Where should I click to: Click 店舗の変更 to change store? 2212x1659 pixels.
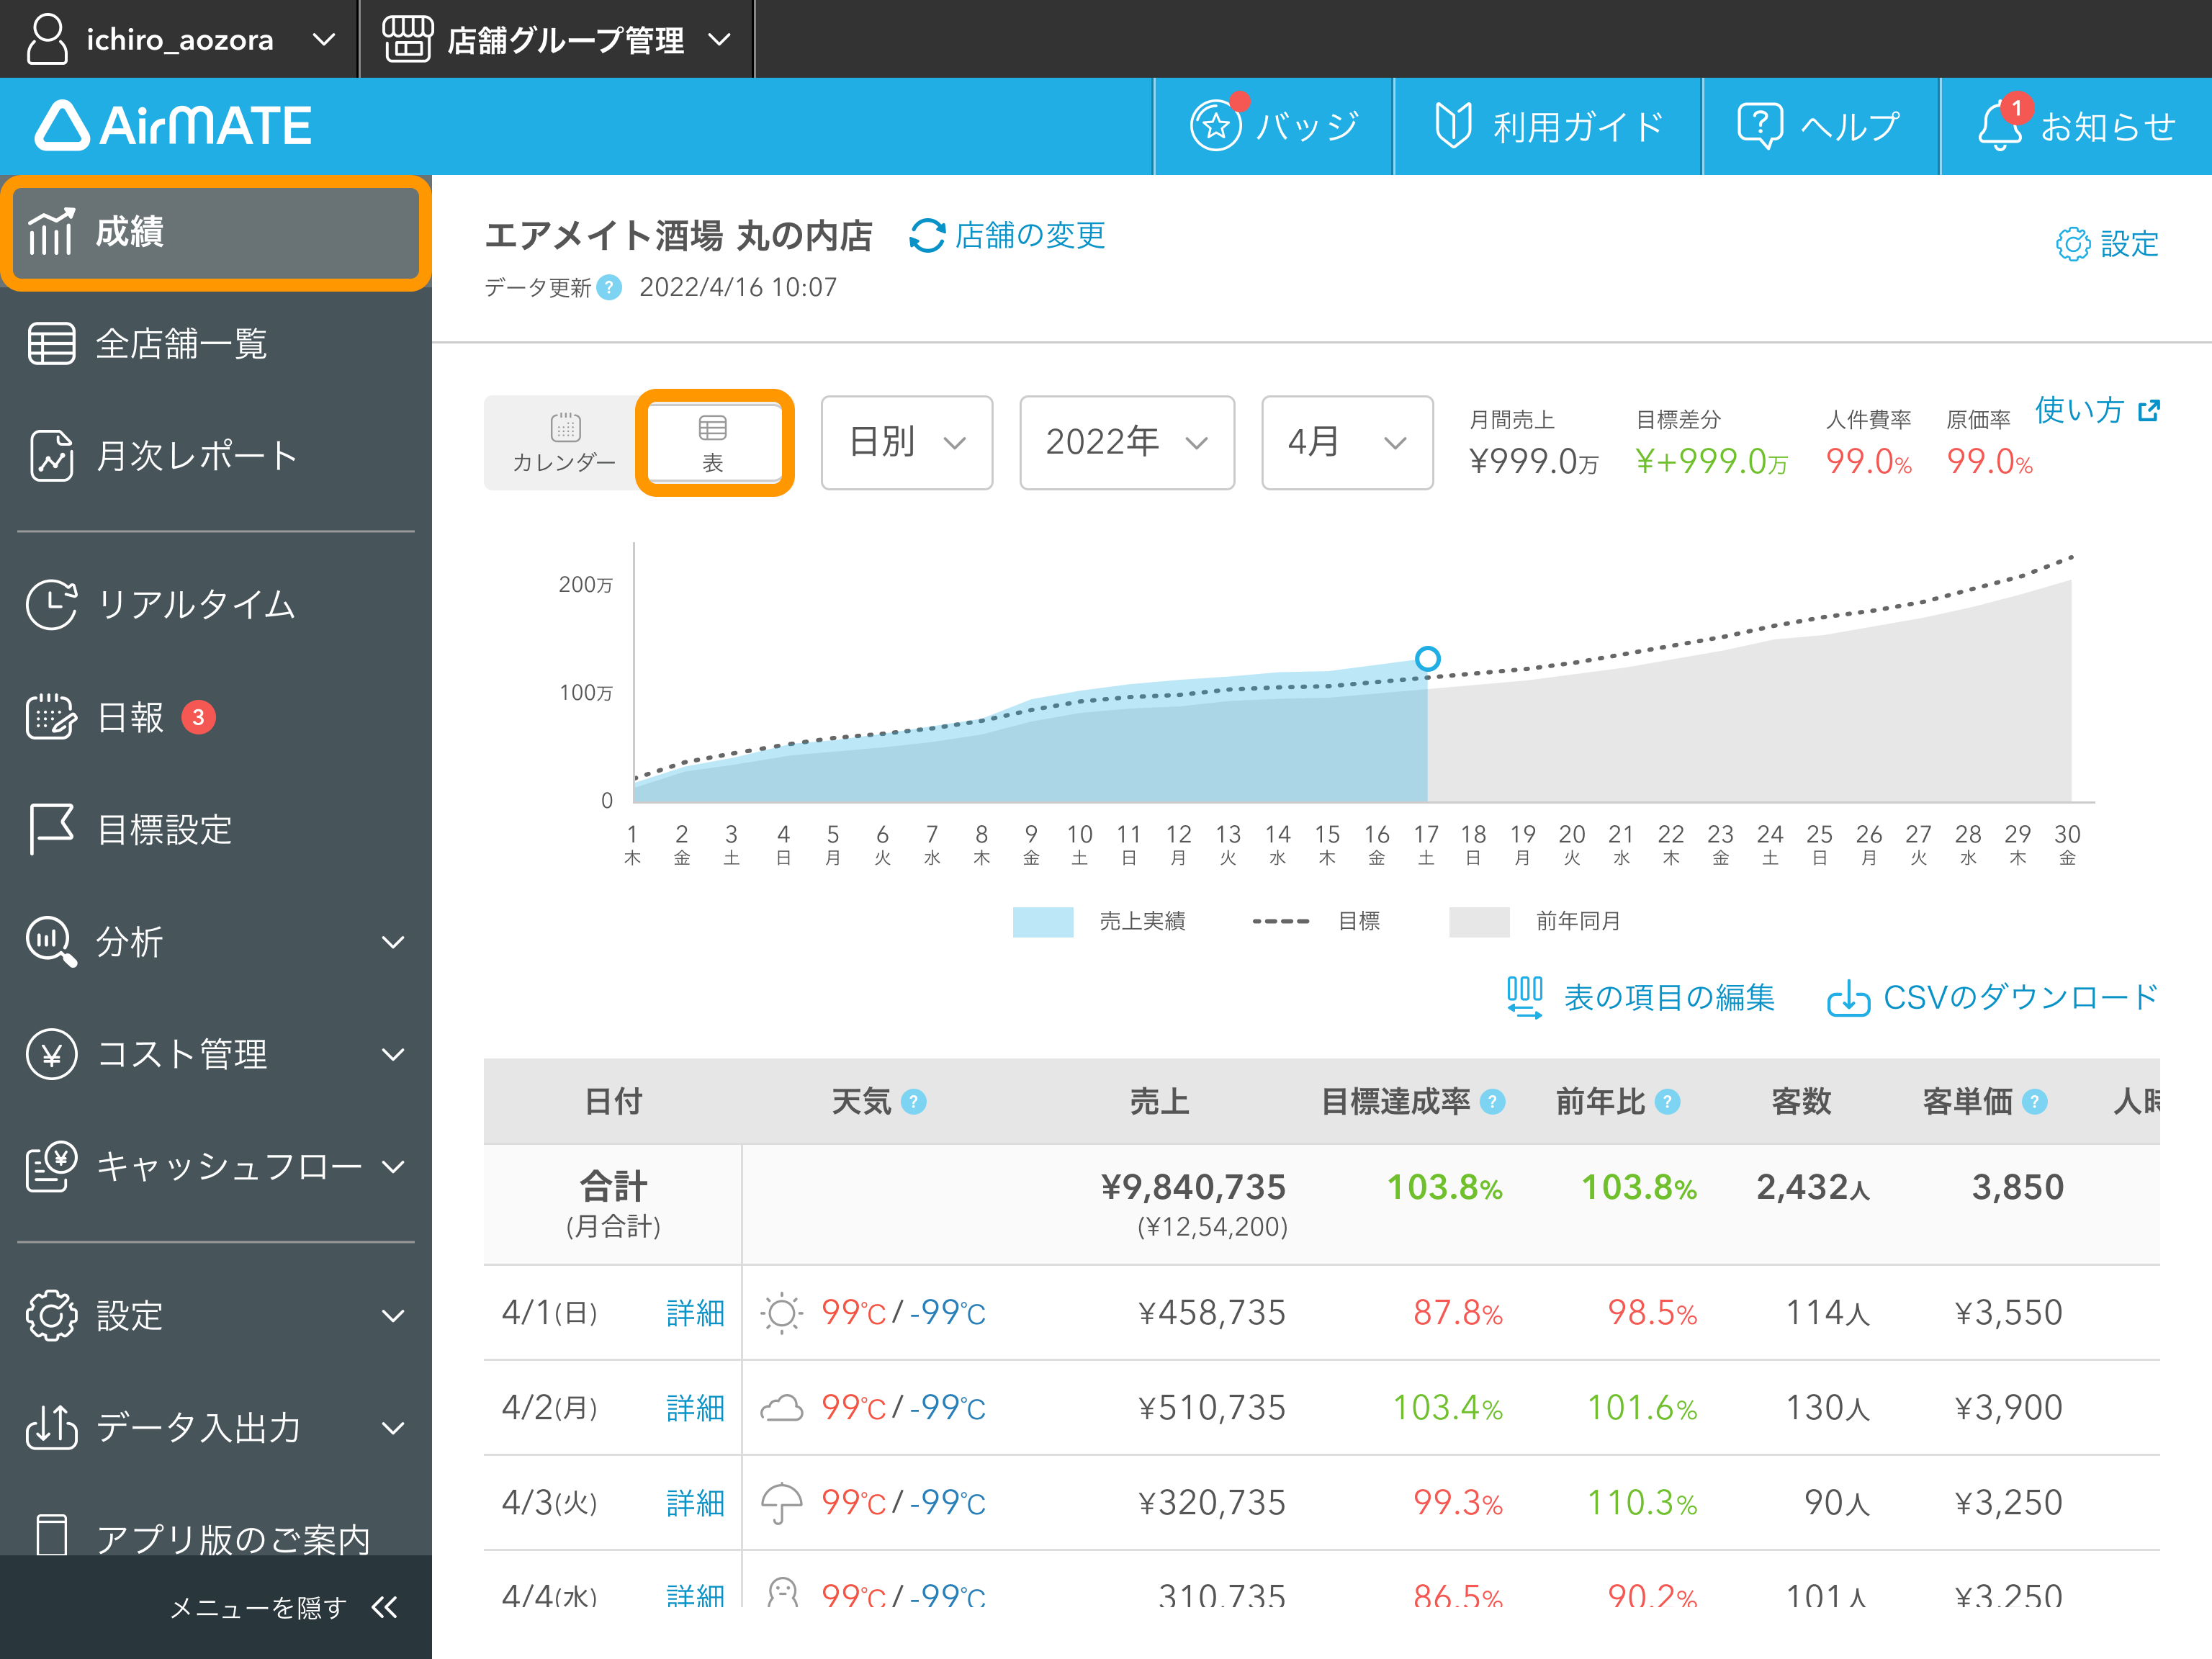[x=1030, y=236]
